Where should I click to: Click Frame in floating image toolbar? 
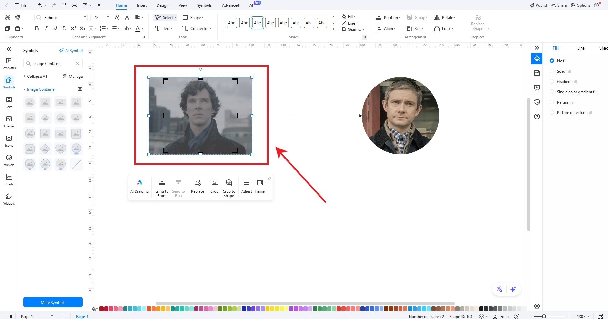259,186
